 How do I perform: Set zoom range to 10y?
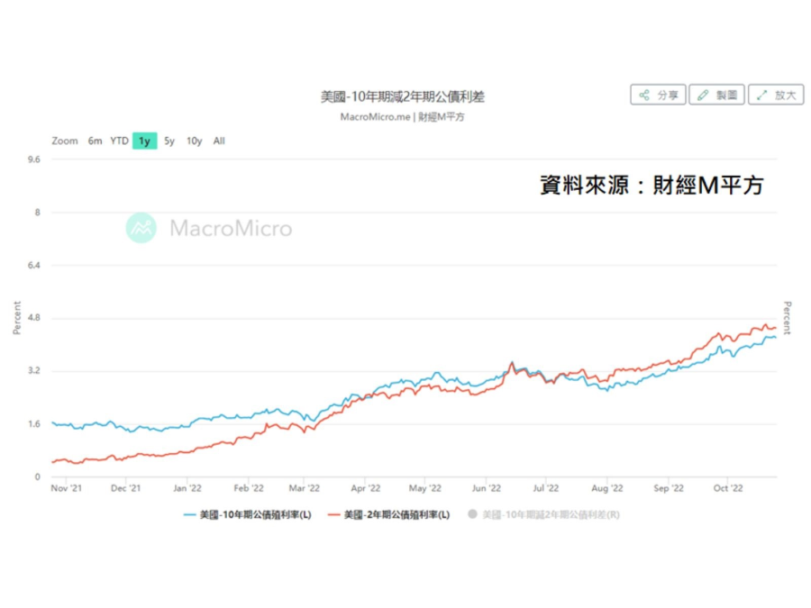194,141
